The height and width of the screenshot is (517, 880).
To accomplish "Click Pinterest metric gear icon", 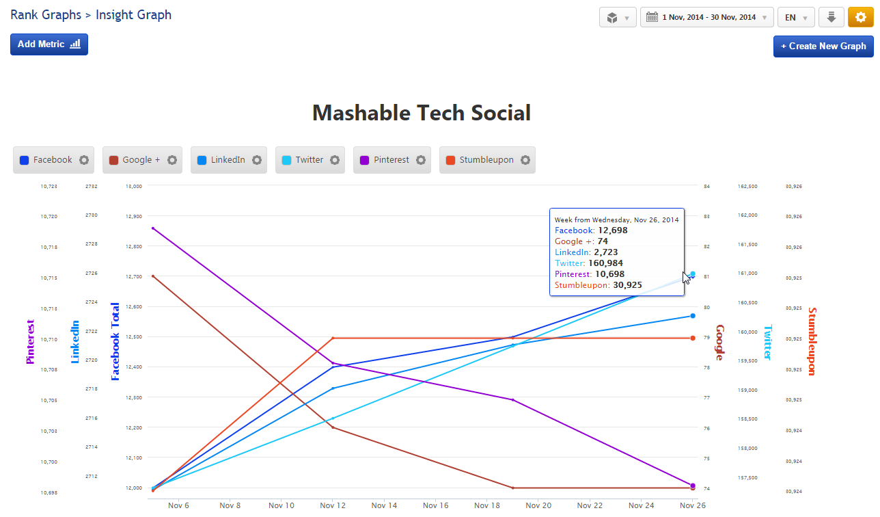I will coord(421,160).
